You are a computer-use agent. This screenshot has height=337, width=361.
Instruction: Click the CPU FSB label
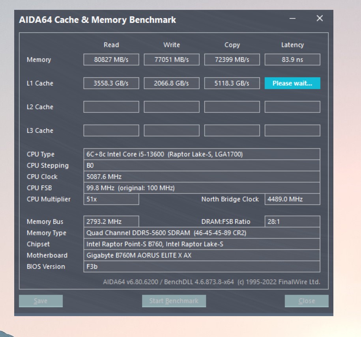[39, 188]
